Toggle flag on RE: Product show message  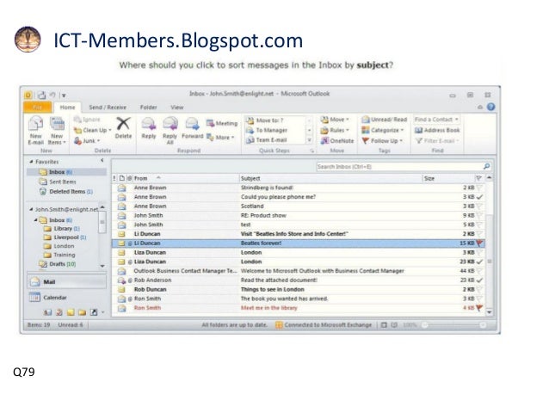pyautogui.click(x=479, y=215)
